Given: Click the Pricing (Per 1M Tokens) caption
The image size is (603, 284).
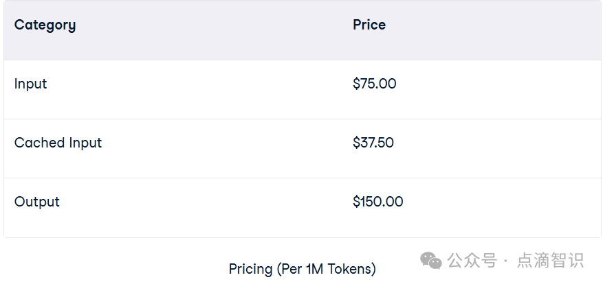Looking at the screenshot, I should pyautogui.click(x=303, y=269).
